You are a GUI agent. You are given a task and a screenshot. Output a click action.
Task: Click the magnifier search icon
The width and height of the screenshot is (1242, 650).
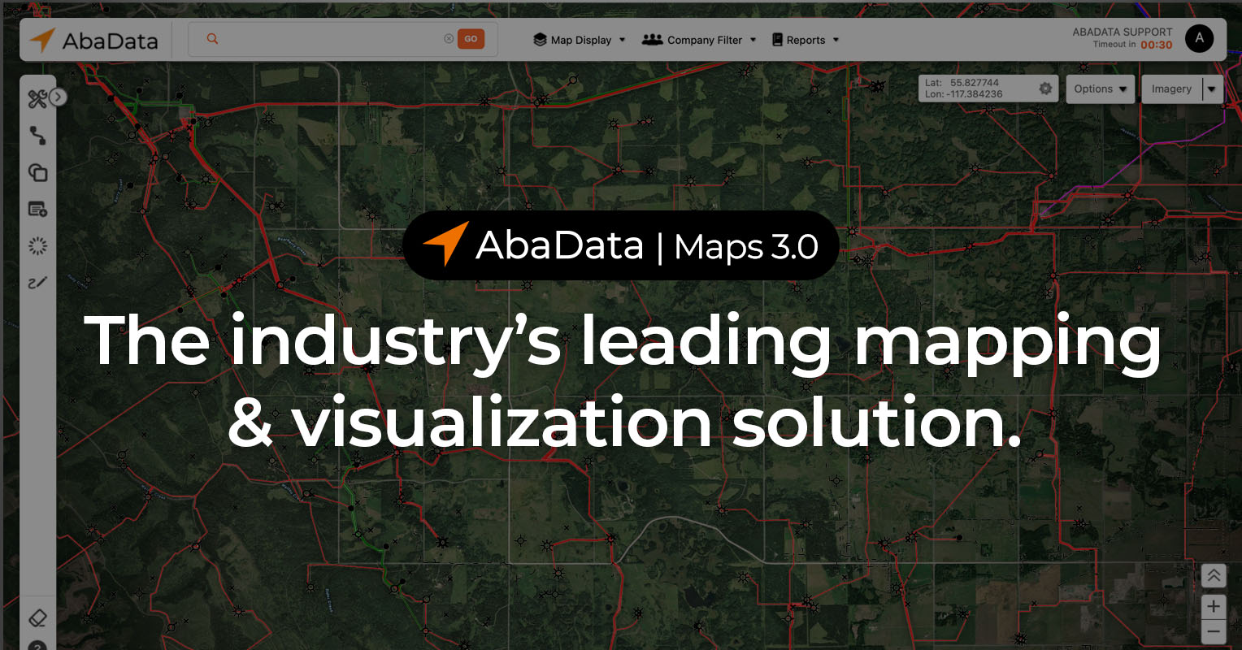pos(212,39)
